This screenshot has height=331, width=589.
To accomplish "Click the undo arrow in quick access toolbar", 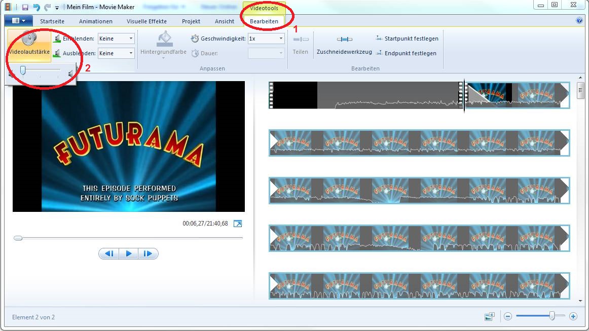I will 36,8.
